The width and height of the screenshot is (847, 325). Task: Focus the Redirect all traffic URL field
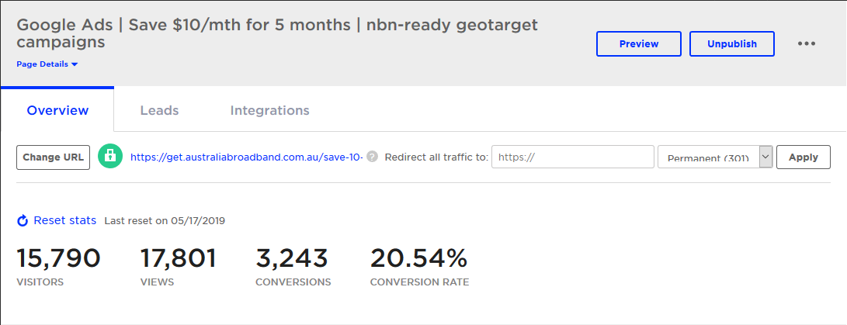pos(572,157)
